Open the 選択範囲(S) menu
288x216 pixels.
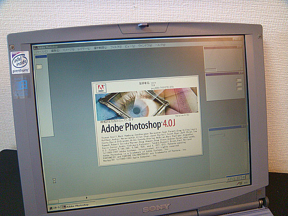(x=100, y=48)
